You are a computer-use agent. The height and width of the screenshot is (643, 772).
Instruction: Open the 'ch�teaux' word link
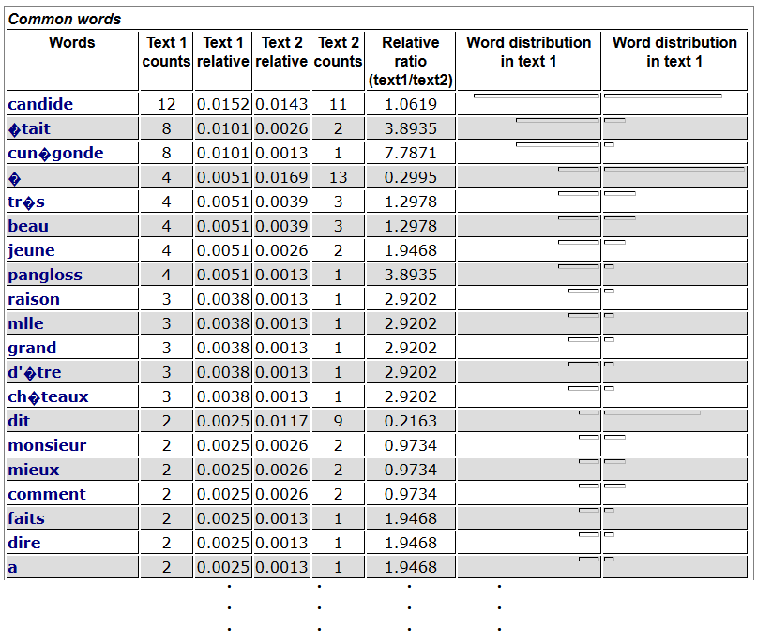48,396
